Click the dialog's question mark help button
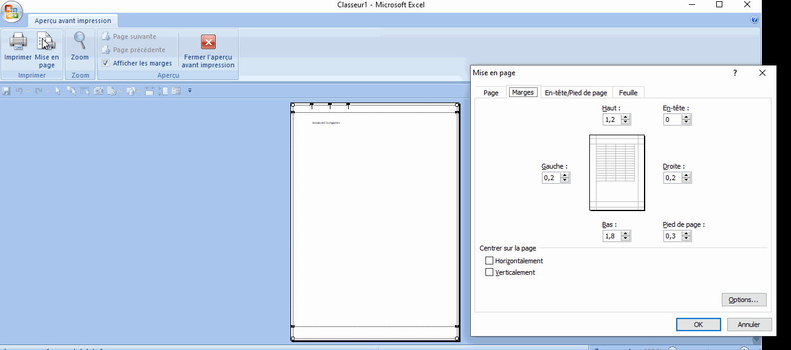The width and height of the screenshot is (791, 350). (735, 73)
